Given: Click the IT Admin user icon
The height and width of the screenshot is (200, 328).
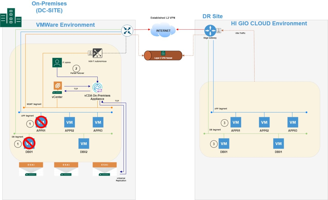Looking at the screenshot, I should 57,63.
